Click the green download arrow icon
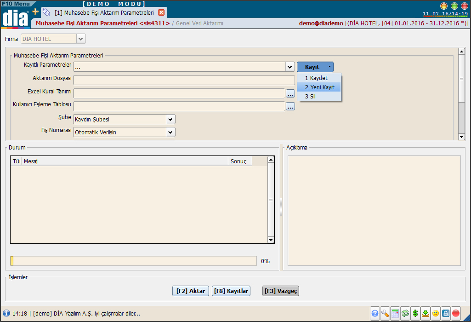The height and width of the screenshot is (322, 471). tap(426, 314)
